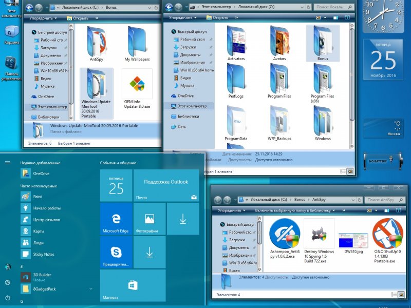Click the Поиск: AntiSpy search field

384,200
